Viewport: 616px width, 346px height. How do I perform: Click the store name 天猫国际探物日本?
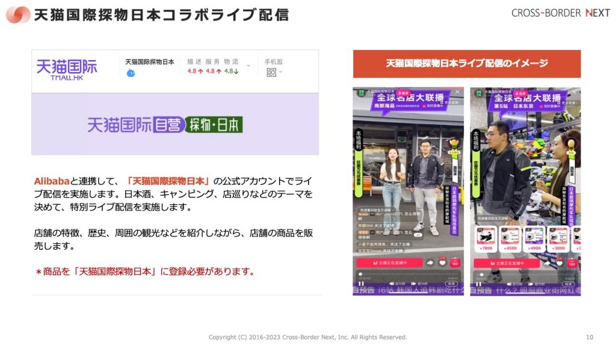[x=150, y=62]
